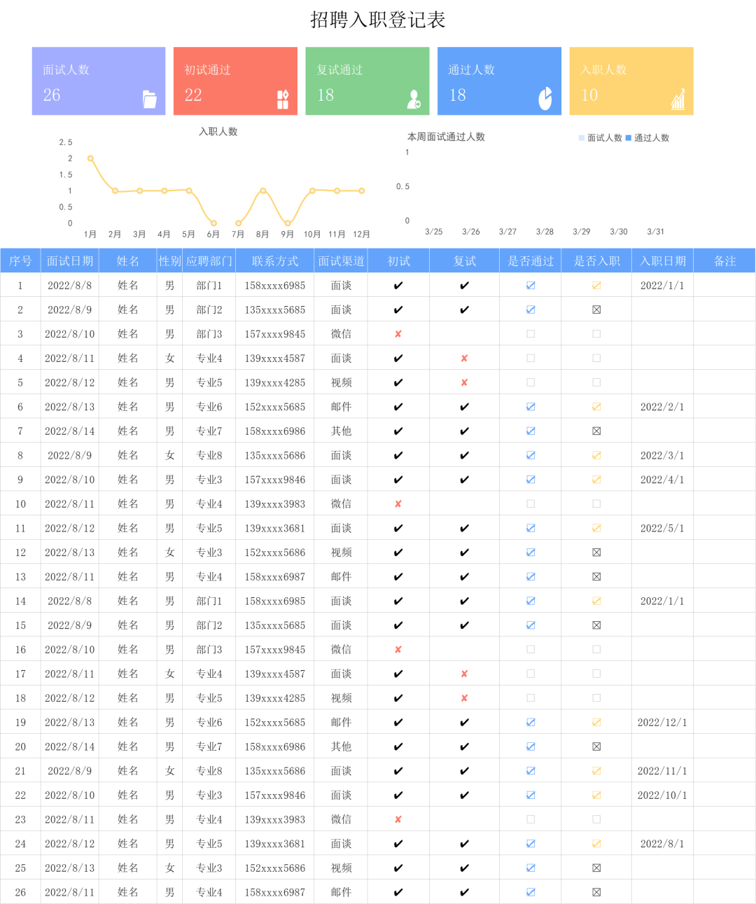Click the bar chart icon on 入职人数 card
The image size is (756, 904).
click(x=678, y=99)
